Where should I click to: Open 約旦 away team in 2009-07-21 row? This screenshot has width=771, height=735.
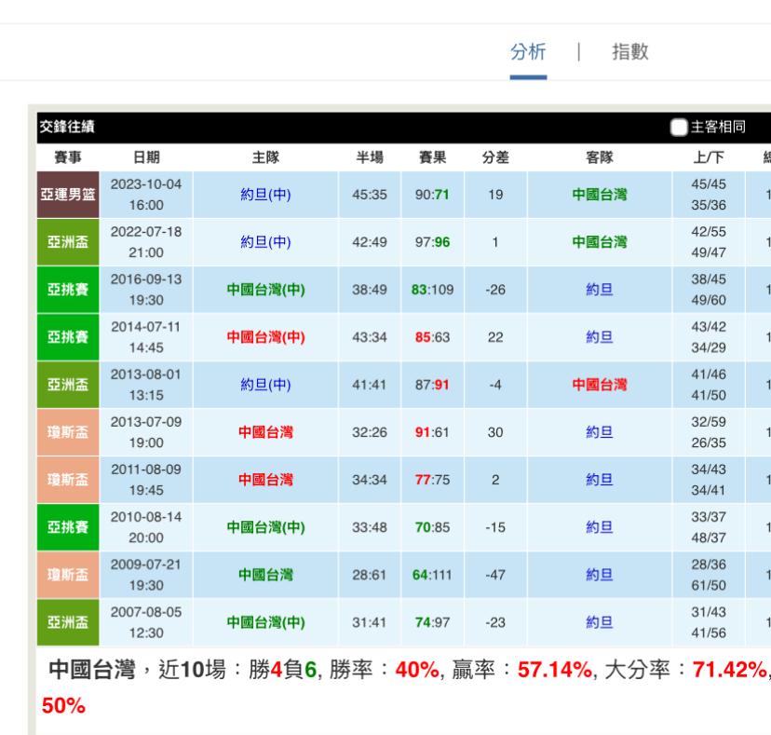click(x=600, y=575)
